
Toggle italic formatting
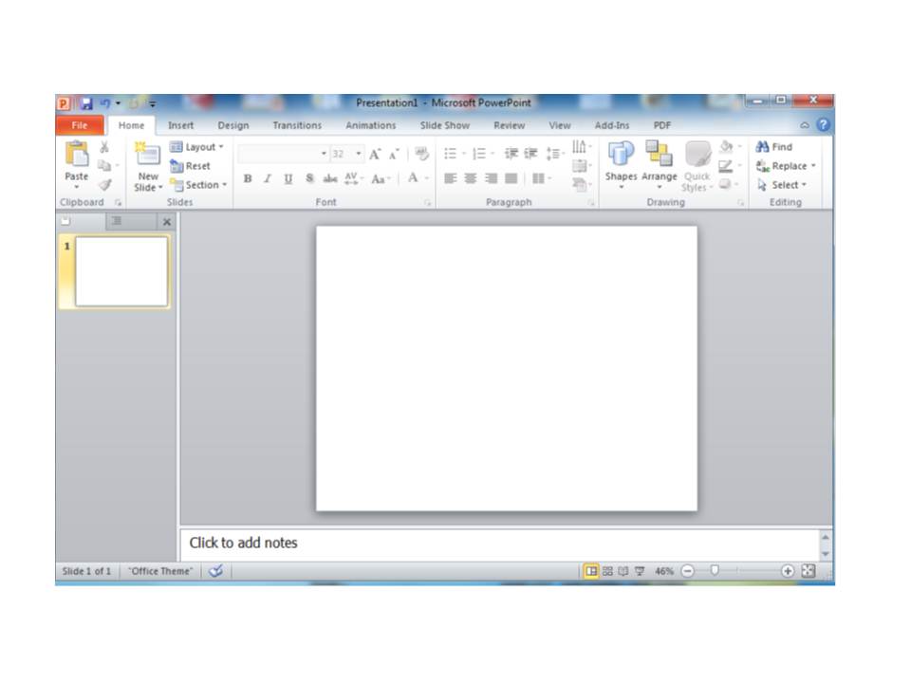(268, 177)
